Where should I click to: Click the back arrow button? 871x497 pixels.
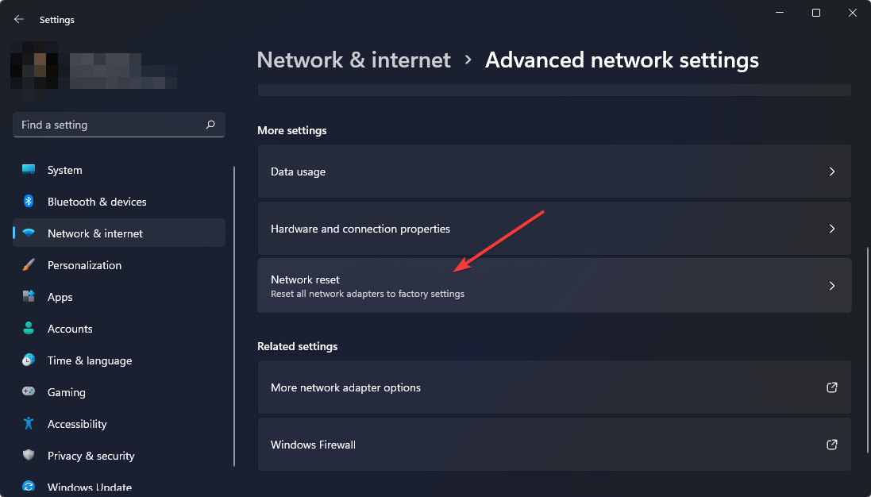(18, 19)
